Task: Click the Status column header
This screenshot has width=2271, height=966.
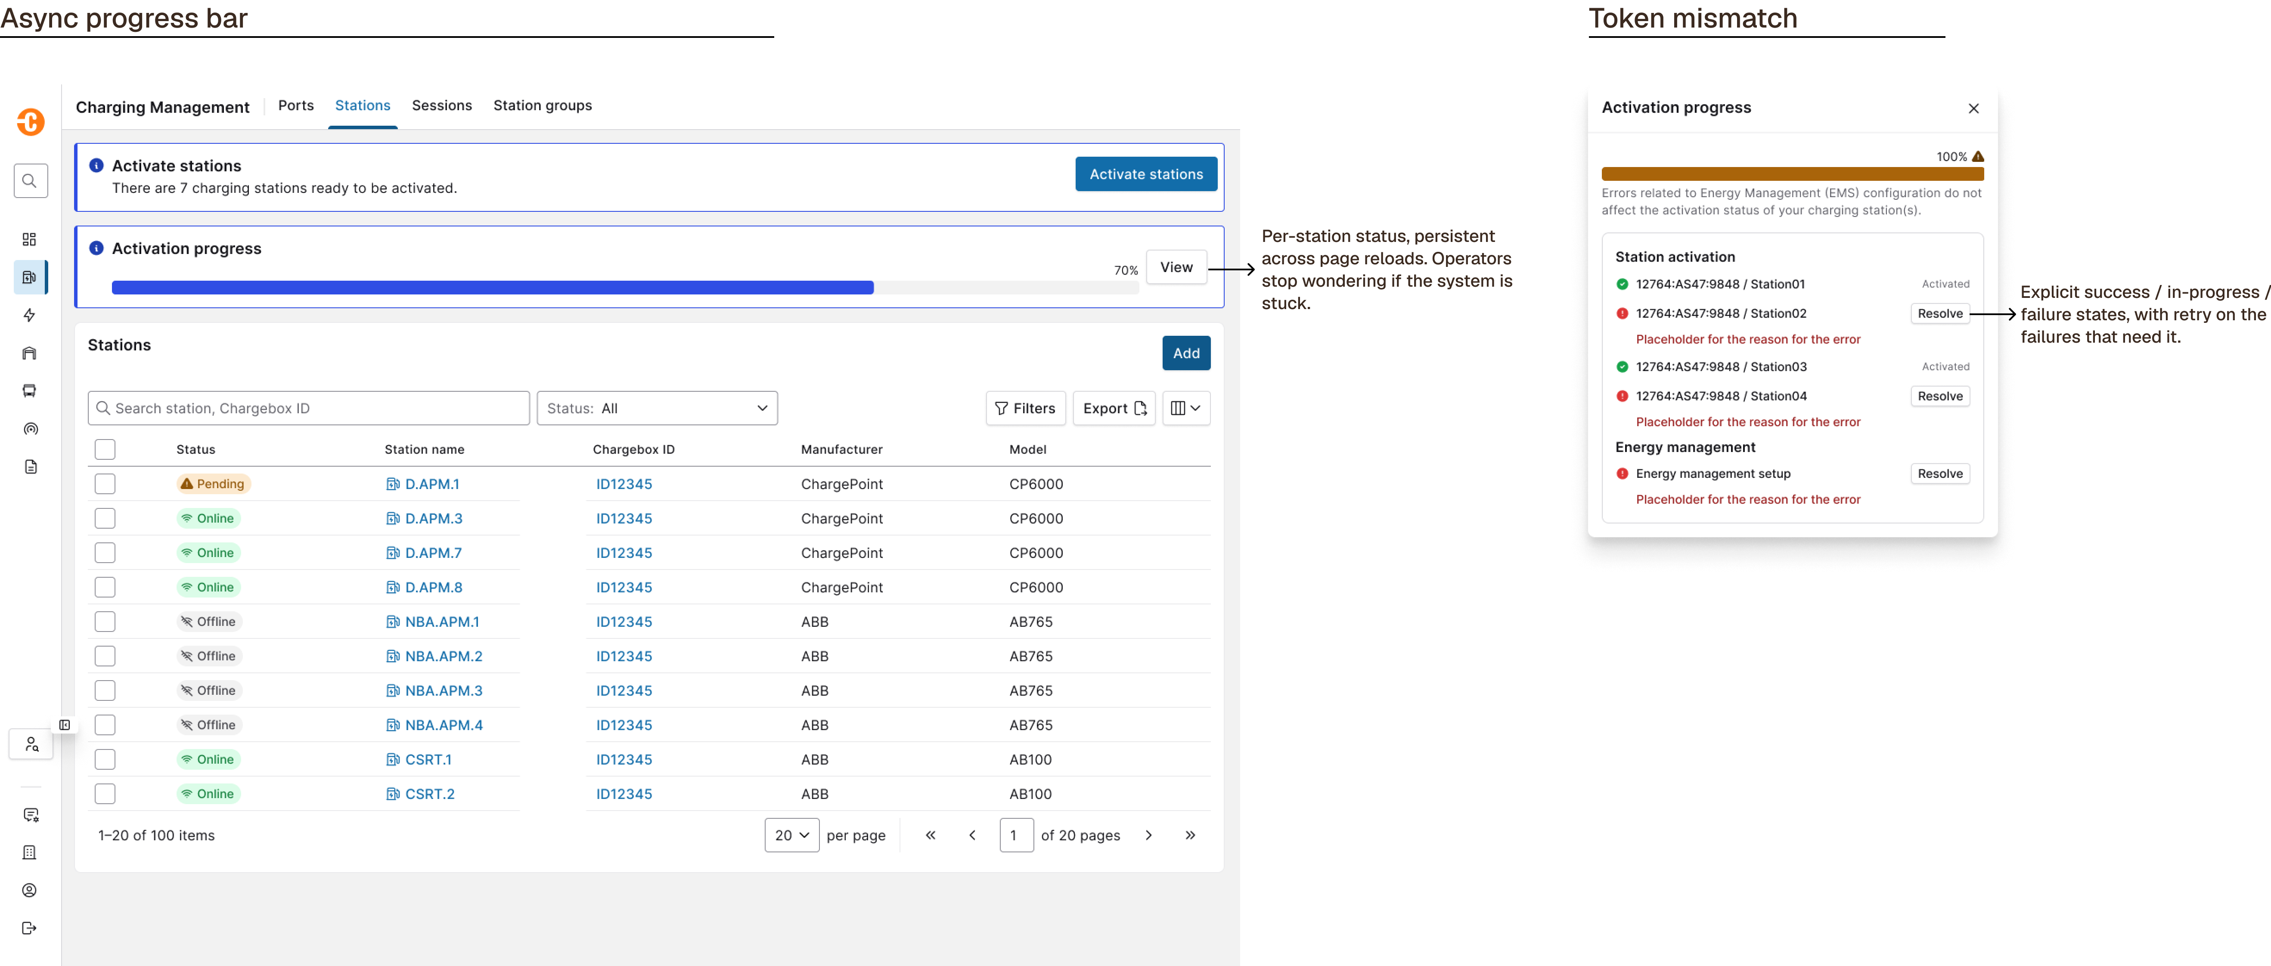Action: coord(196,449)
